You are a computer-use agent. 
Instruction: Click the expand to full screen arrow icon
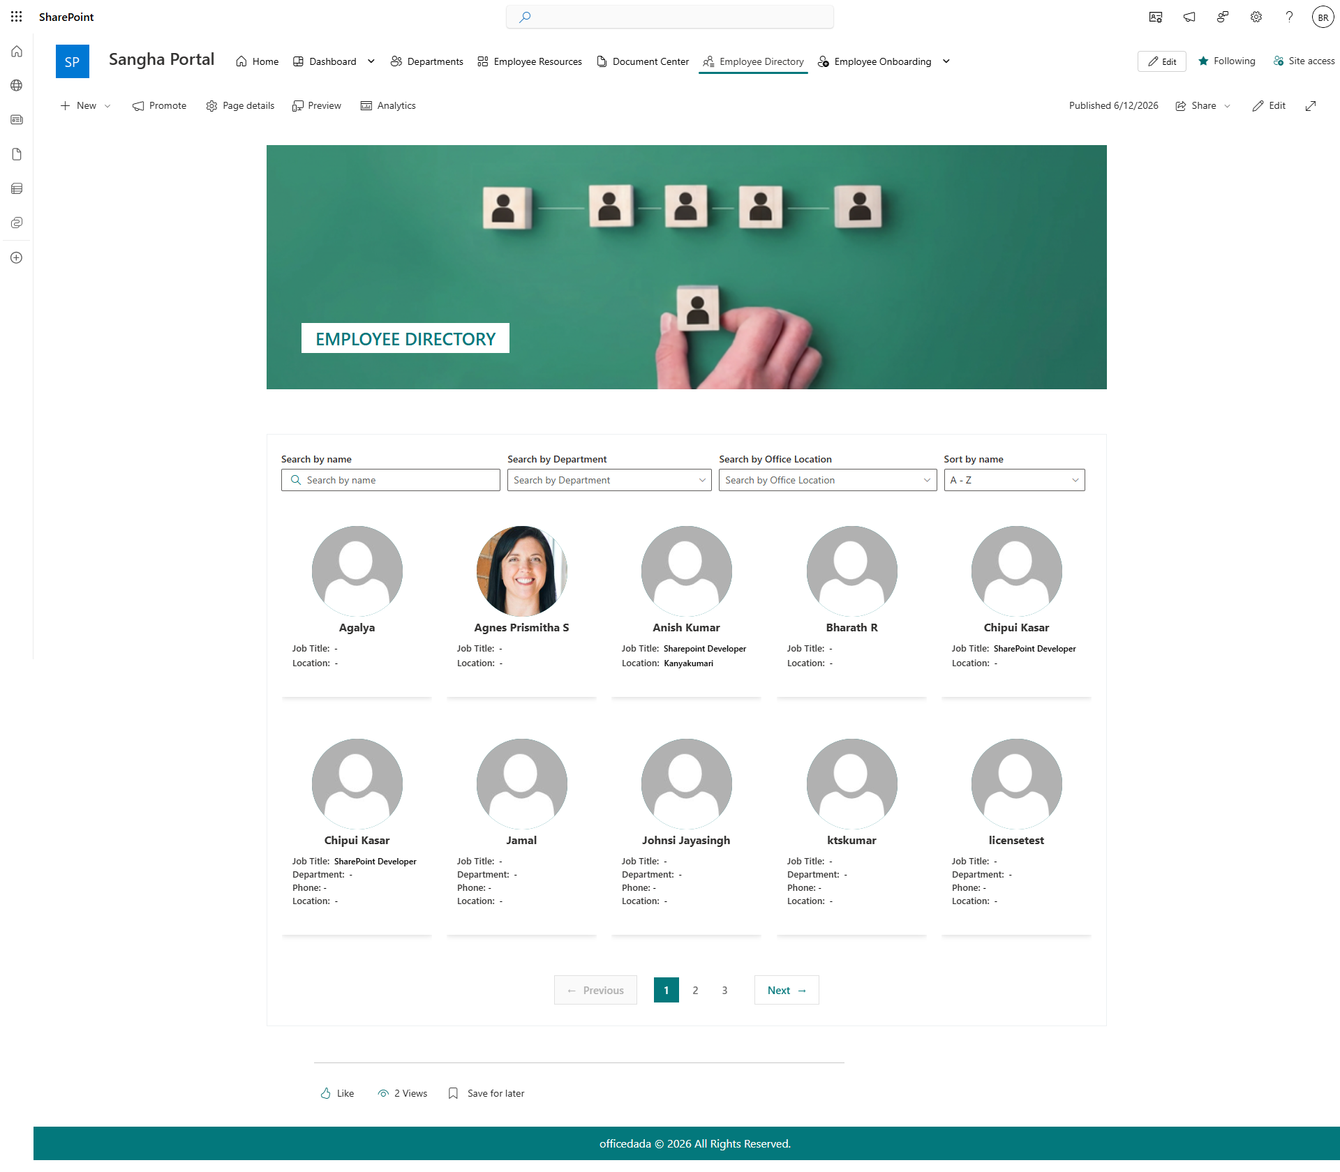click(x=1311, y=106)
